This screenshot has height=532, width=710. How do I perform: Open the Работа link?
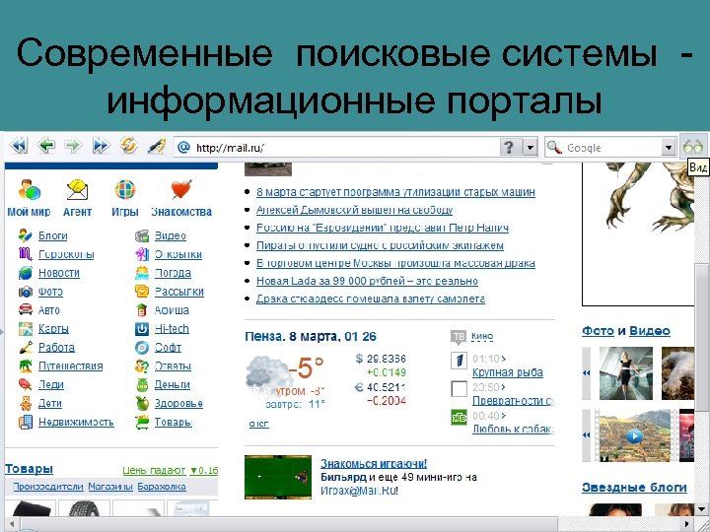pyautogui.click(x=56, y=348)
